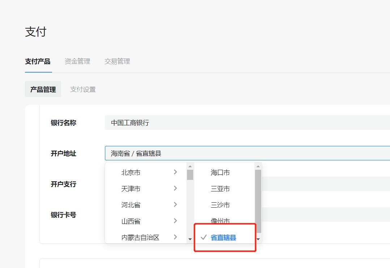Expand 山西省 chevron arrow
390x268 pixels.
tap(175, 221)
